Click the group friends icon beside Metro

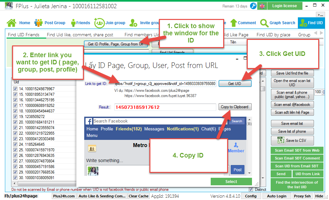click(x=92, y=149)
